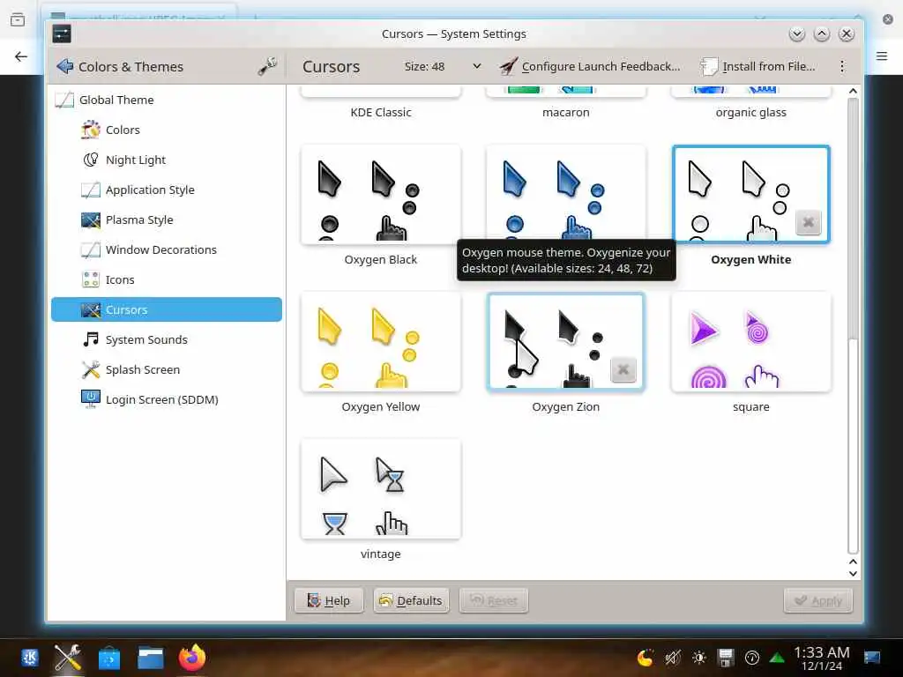Click scrollbar down arrow at bottom

(x=853, y=573)
